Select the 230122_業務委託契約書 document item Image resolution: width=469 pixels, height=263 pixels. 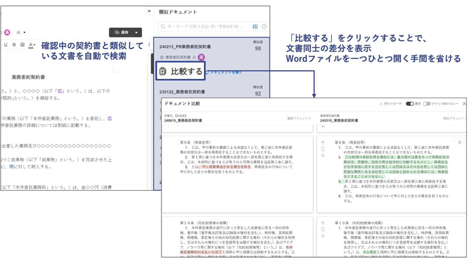tap(211, 92)
